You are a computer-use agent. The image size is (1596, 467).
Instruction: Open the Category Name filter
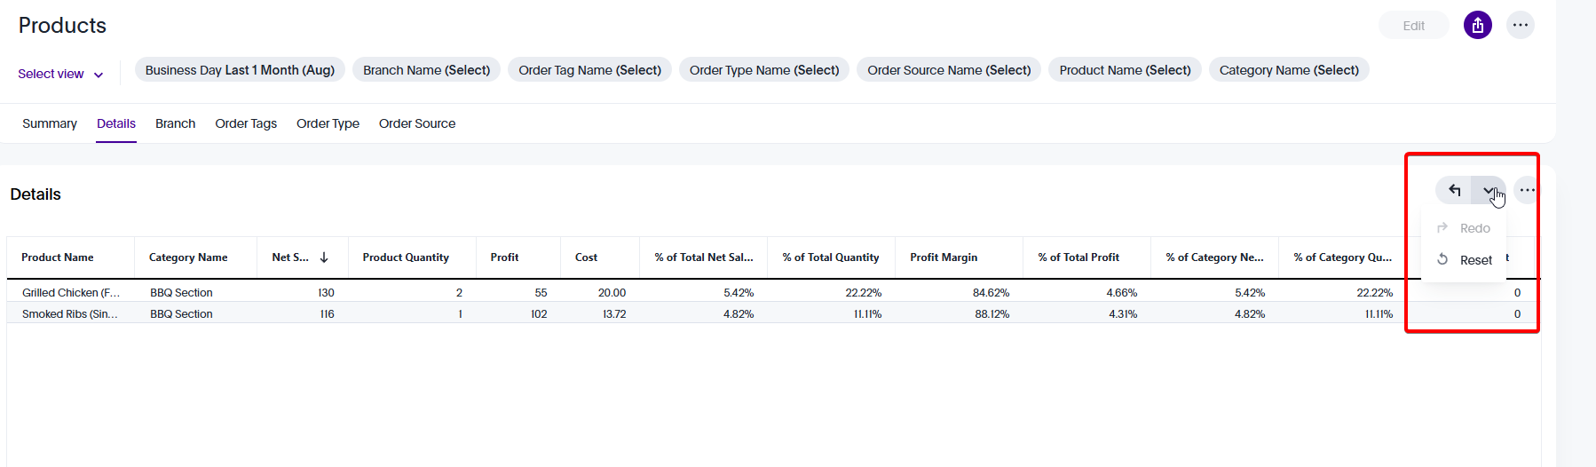pyautogui.click(x=1288, y=70)
